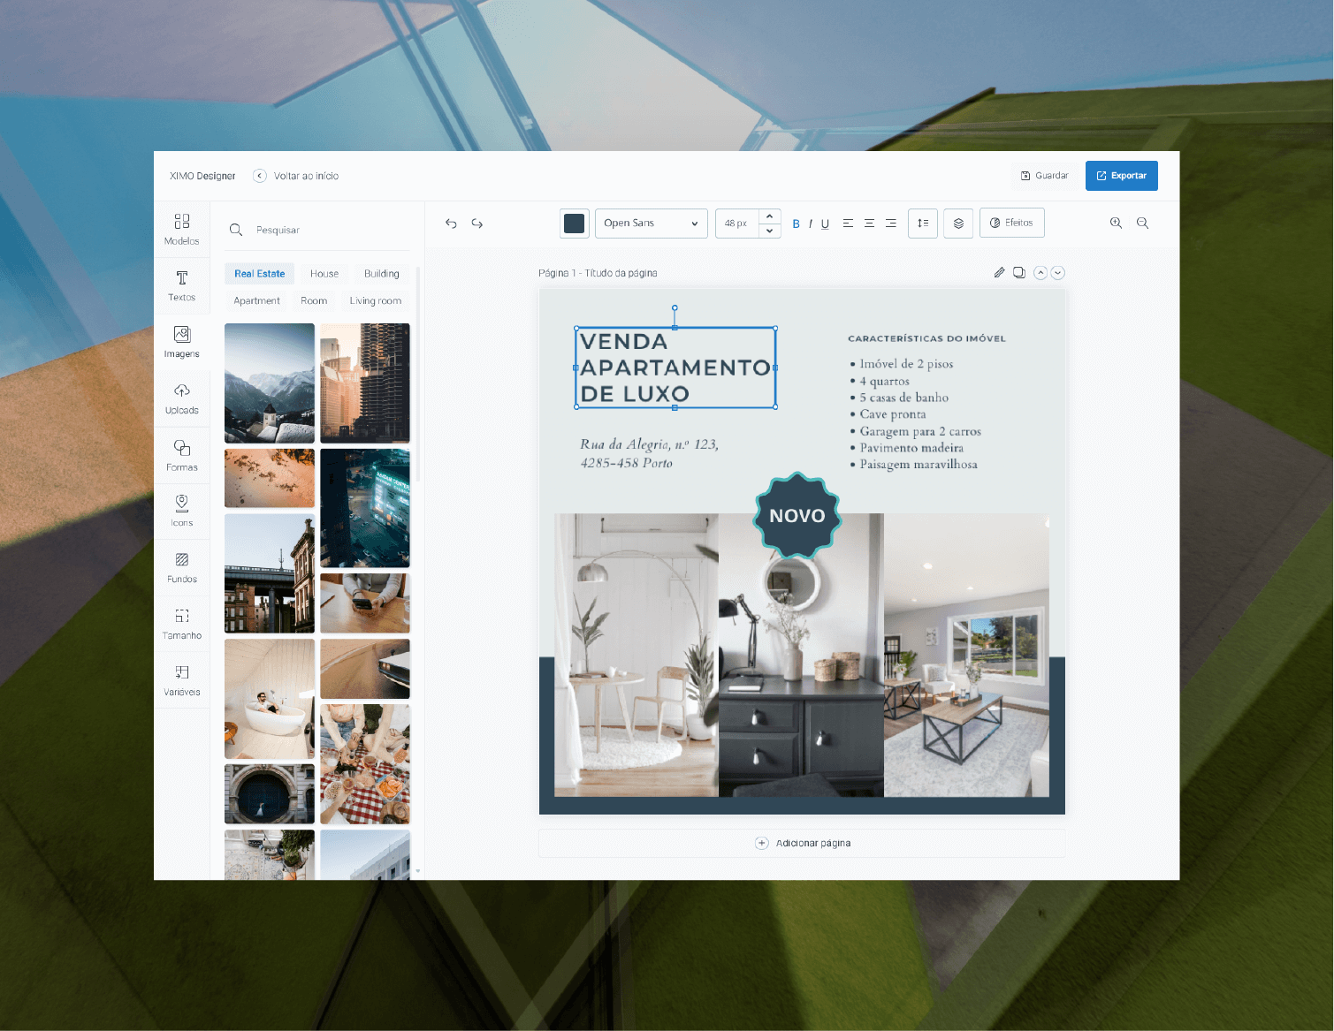Open the Open Sans font dropdown
This screenshot has width=1334, height=1031.
(651, 224)
